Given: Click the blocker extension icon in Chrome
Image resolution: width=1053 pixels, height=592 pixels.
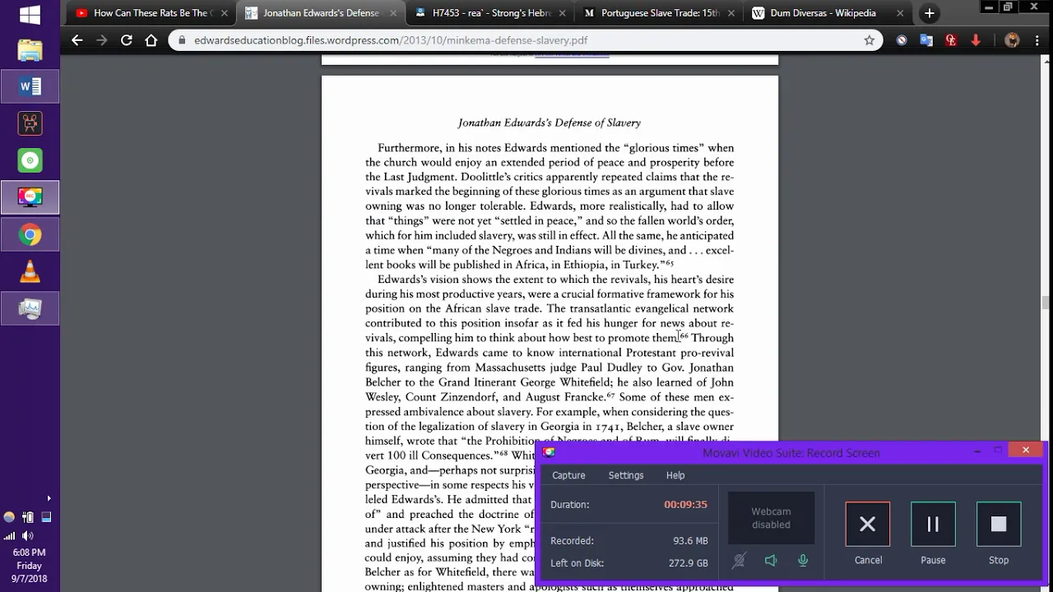Looking at the screenshot, I should tap(902, 40).
